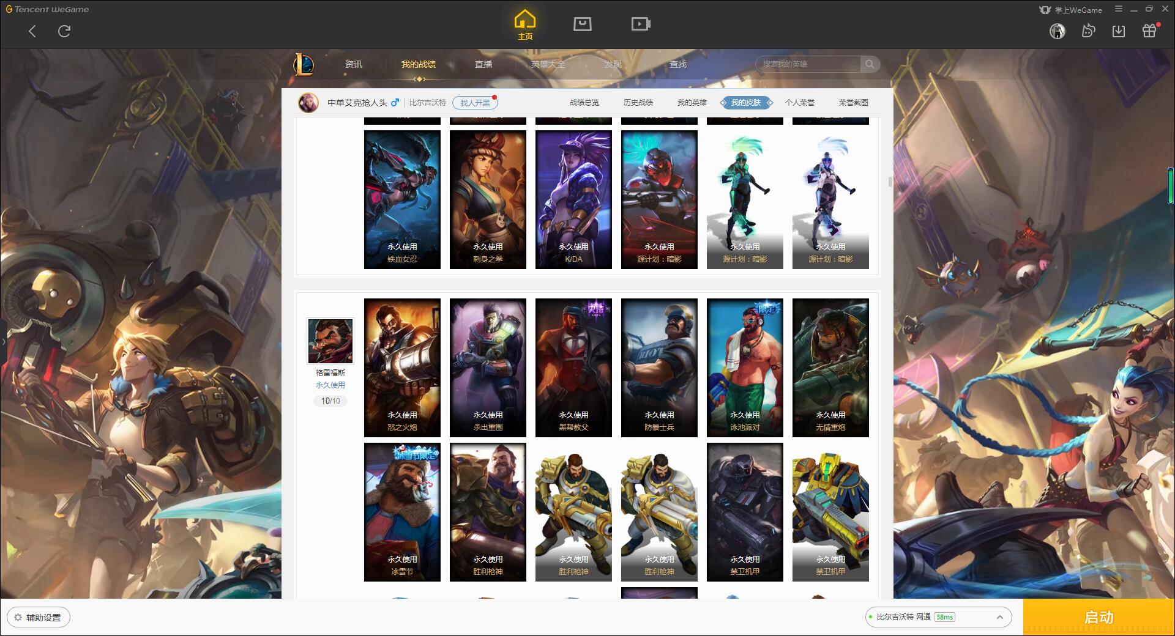
Task: Click the 格雷福斯 champion portrait
Action: pos(330,341)
